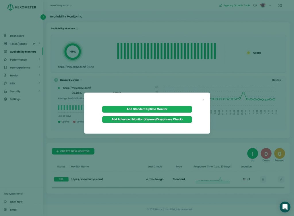The width and height of the screenshot is (294, 216).
Task: Click Create New Monitor button
Action: pos(73,151)
